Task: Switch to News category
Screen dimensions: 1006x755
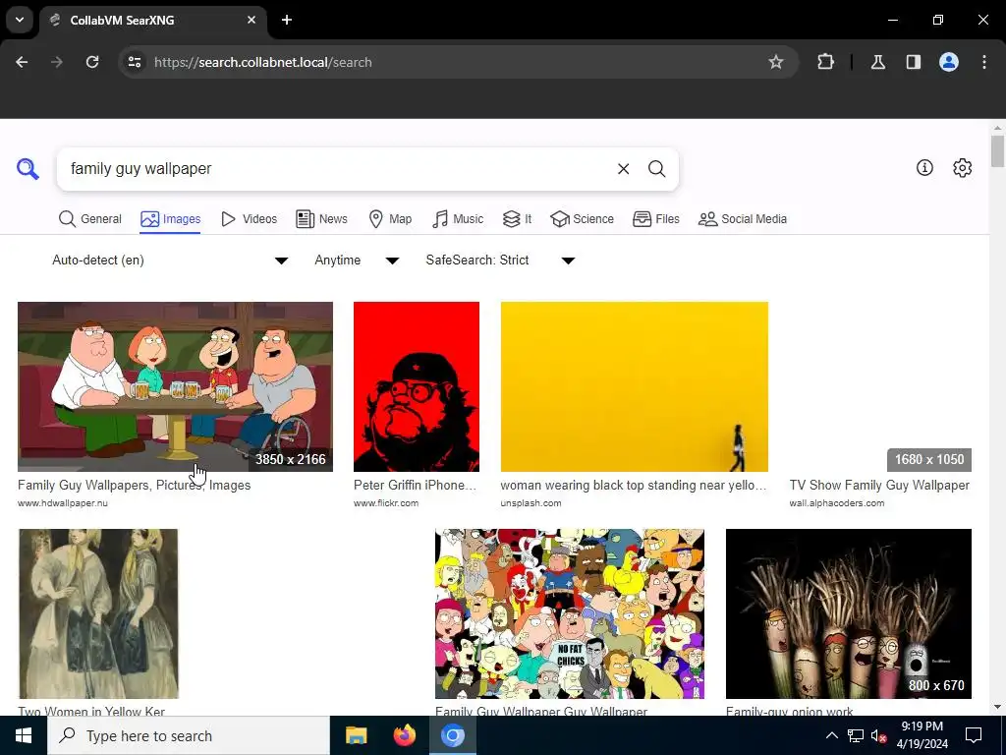Action: coord(321,219)
